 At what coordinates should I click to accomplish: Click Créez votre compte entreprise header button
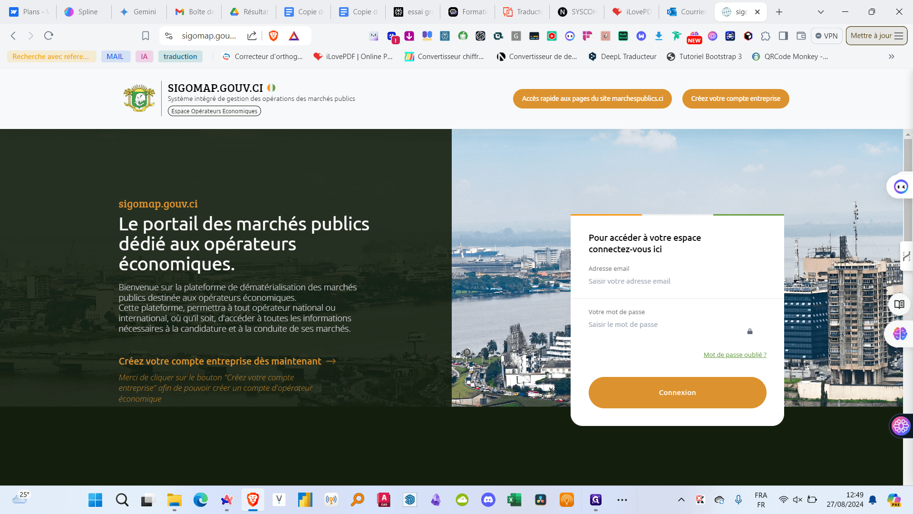[x=735, y=99]
